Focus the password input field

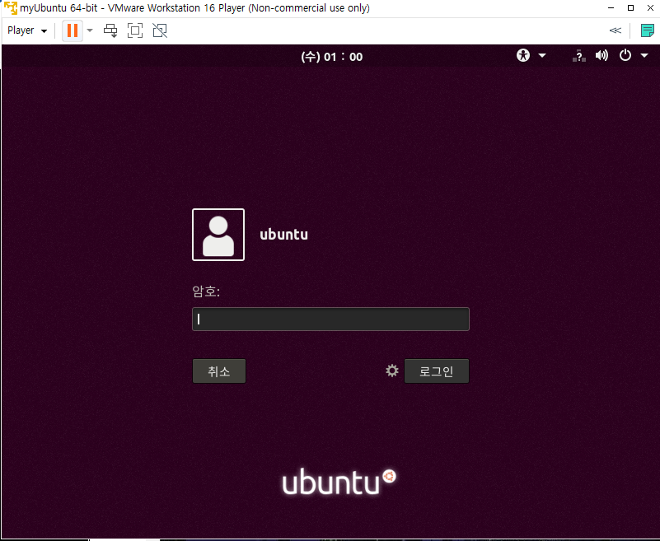[330, 319]
